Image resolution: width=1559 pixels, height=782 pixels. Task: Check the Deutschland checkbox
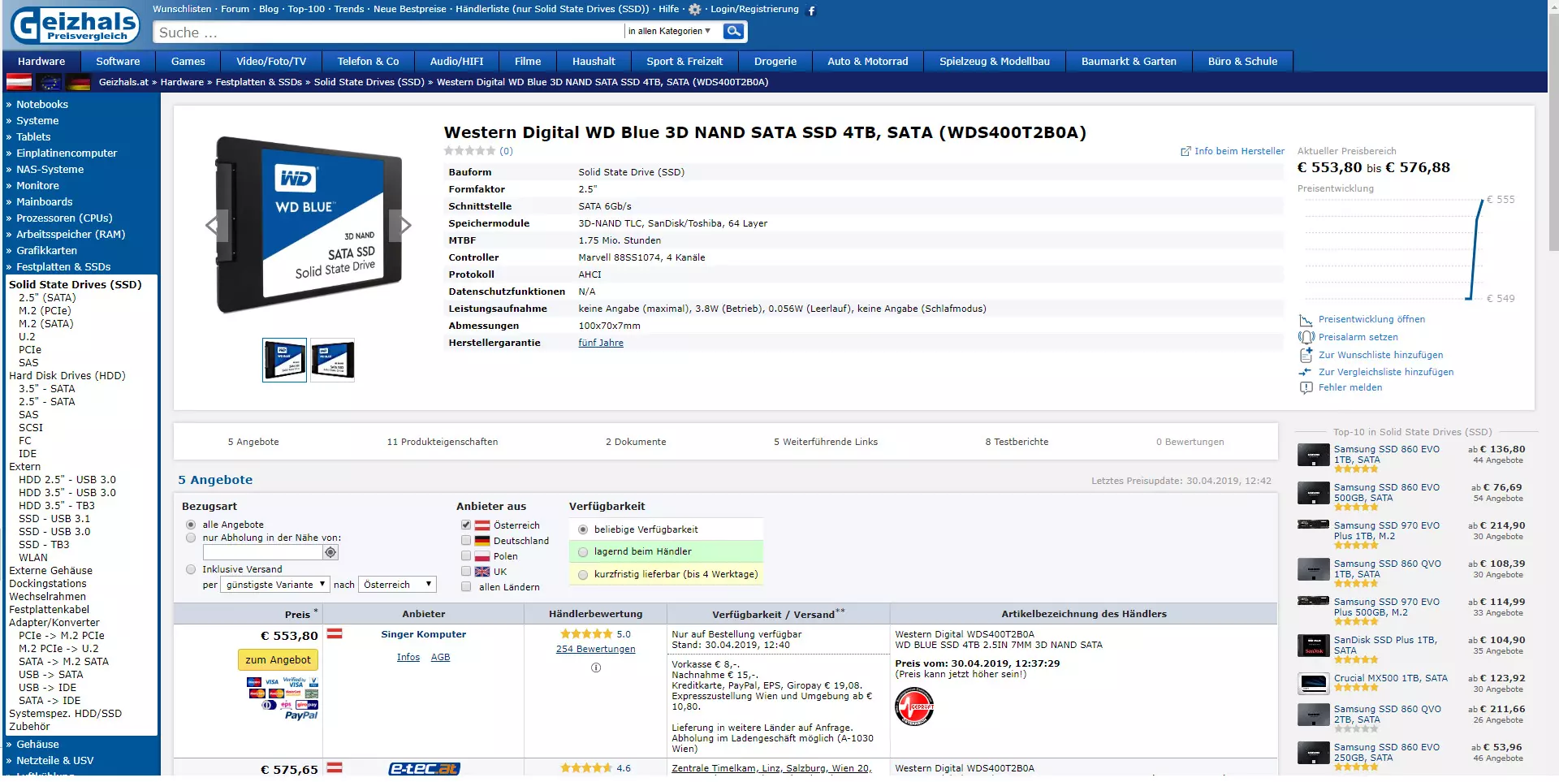coord(466,541)
